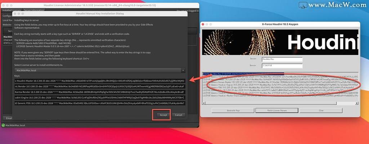Click the keygen field containing MacWdeiMac
Image resolution: width=369 pixels, height=144 pixels.
point(282,60)
